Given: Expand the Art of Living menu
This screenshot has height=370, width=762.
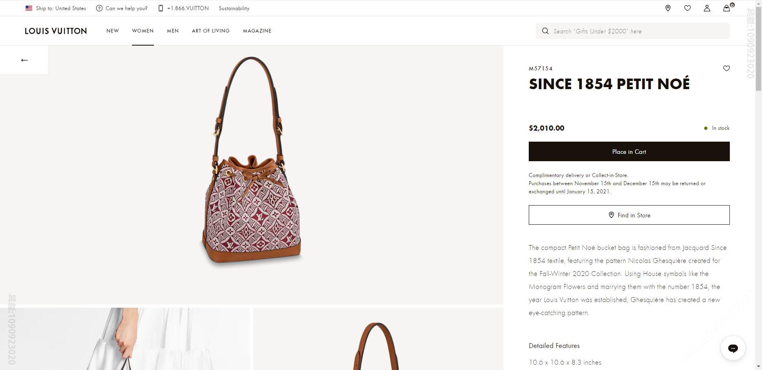Looking at the screenshot, I should point(210,31).
